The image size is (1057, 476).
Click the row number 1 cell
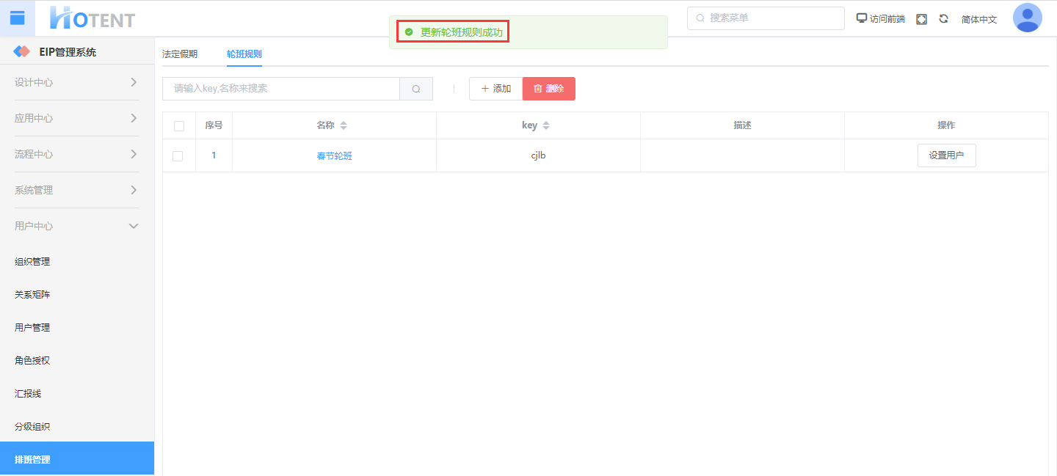tap(214, 155)
